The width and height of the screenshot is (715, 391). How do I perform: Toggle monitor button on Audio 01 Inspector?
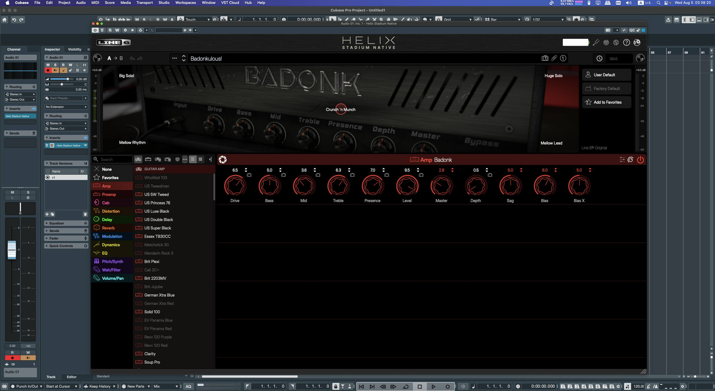55,70
